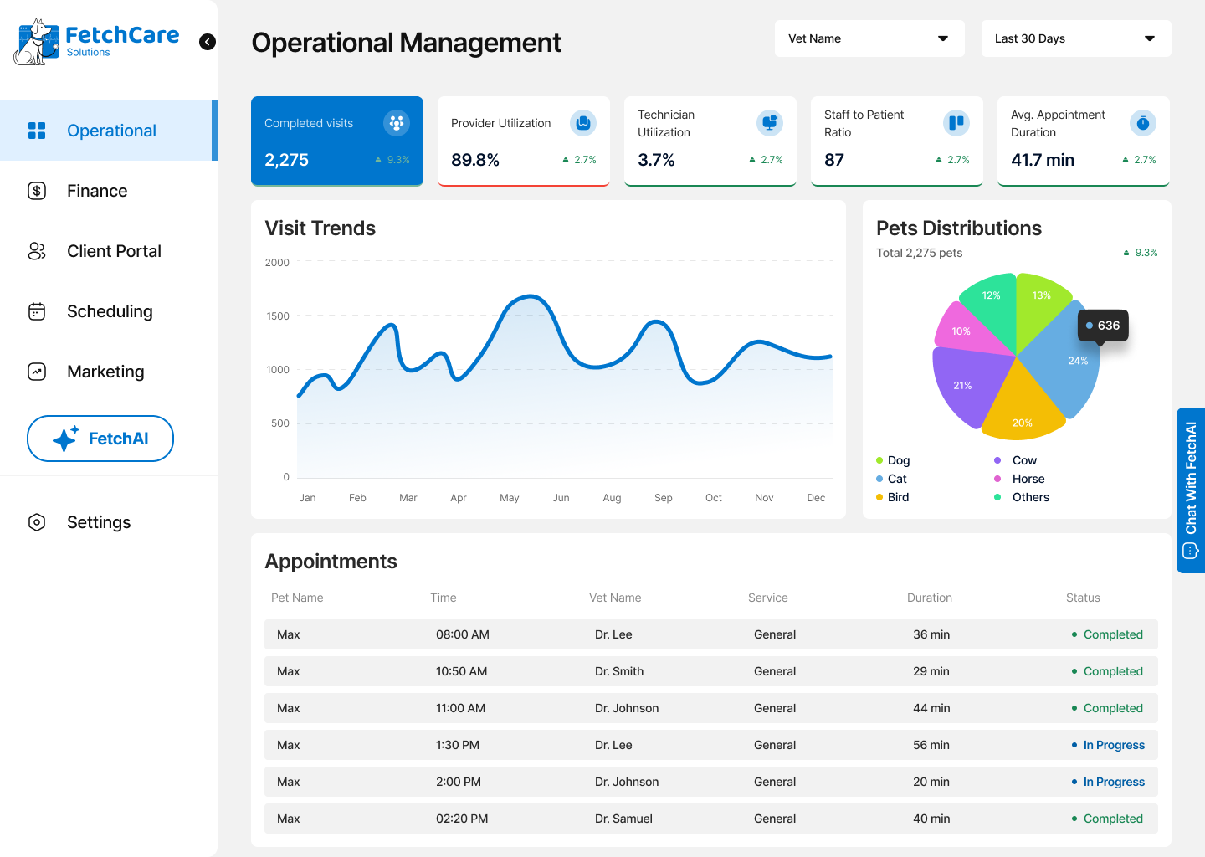
Task: Open the Chat With FetchAI side tab
Action: coord(1191,490)
